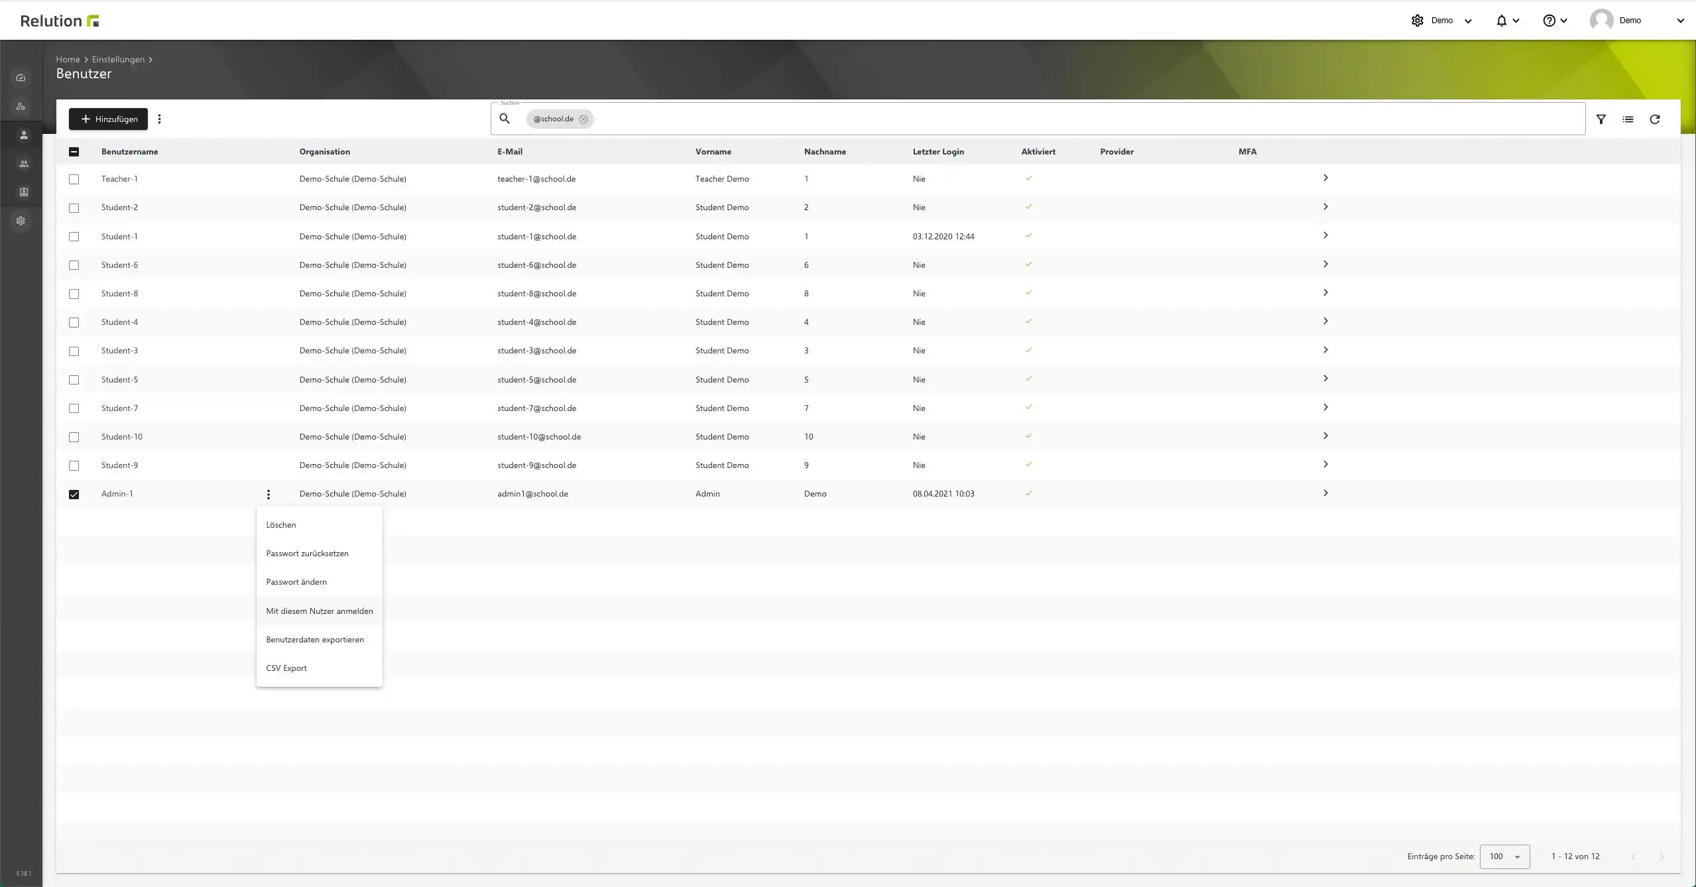The image size is (1696, 887).
Task: Expand the Demo user account chevron
Action: [x=1680, y=21]
